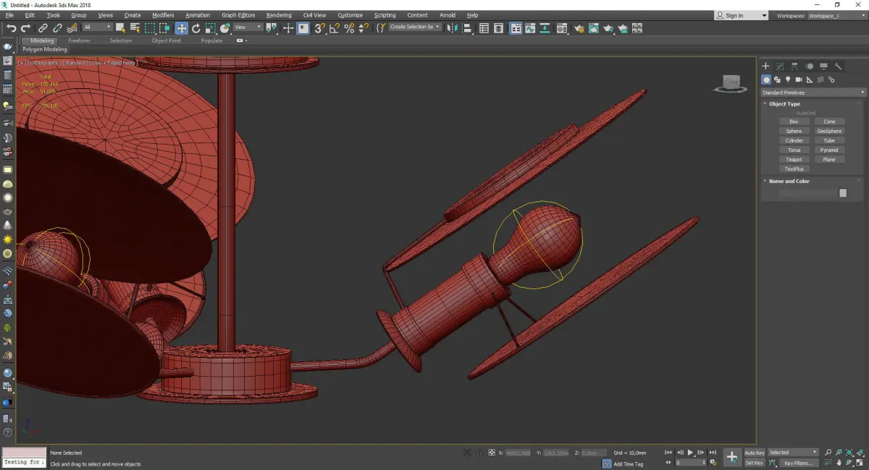Open the Standard Primitives dropdown
Screen dimensions: 869x470
pos(813,93)
